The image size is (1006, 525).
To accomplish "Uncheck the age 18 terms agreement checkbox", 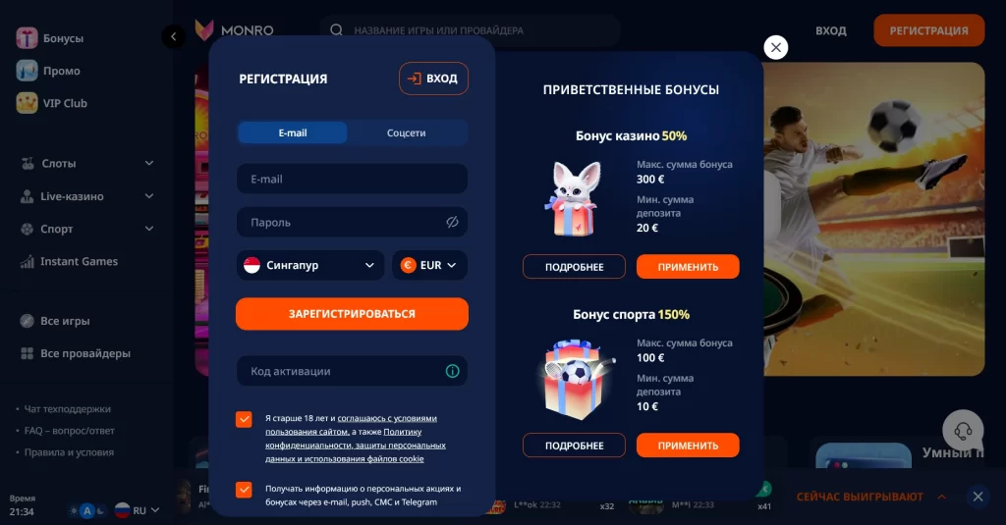I will click(244, 419).
